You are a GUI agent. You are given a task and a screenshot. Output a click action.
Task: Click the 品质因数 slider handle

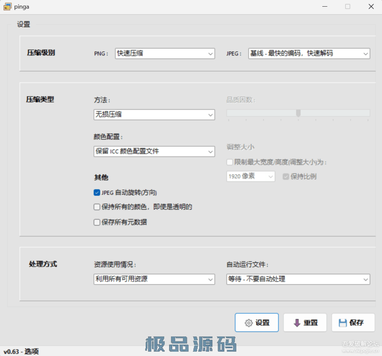pos(298,113)
